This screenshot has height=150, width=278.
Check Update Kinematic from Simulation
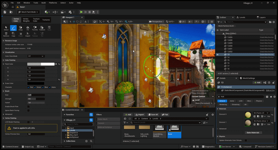point(246,140)
